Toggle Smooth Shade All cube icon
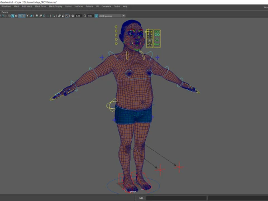Screen dimensions: 268x201 13,16
